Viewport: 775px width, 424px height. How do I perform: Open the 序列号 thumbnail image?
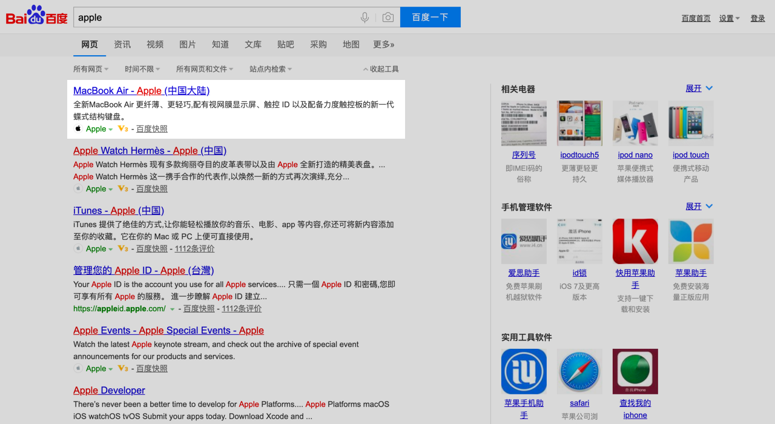click(524, 123)
